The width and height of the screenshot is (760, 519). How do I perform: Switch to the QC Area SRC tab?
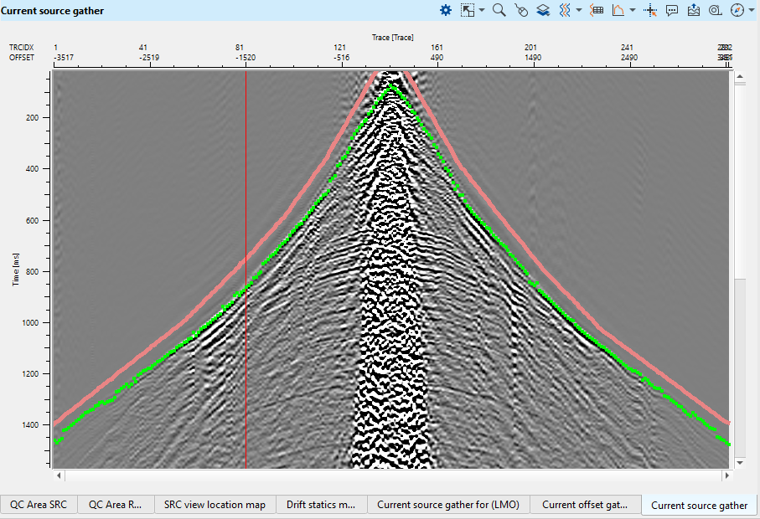(x=39, y=505)
